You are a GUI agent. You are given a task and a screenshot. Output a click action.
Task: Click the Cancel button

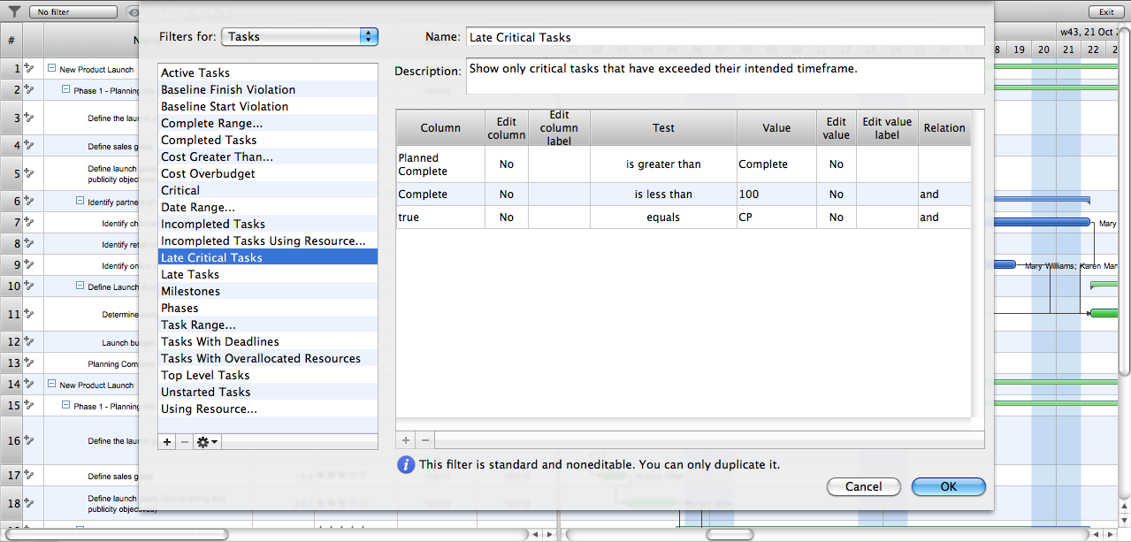863,486
